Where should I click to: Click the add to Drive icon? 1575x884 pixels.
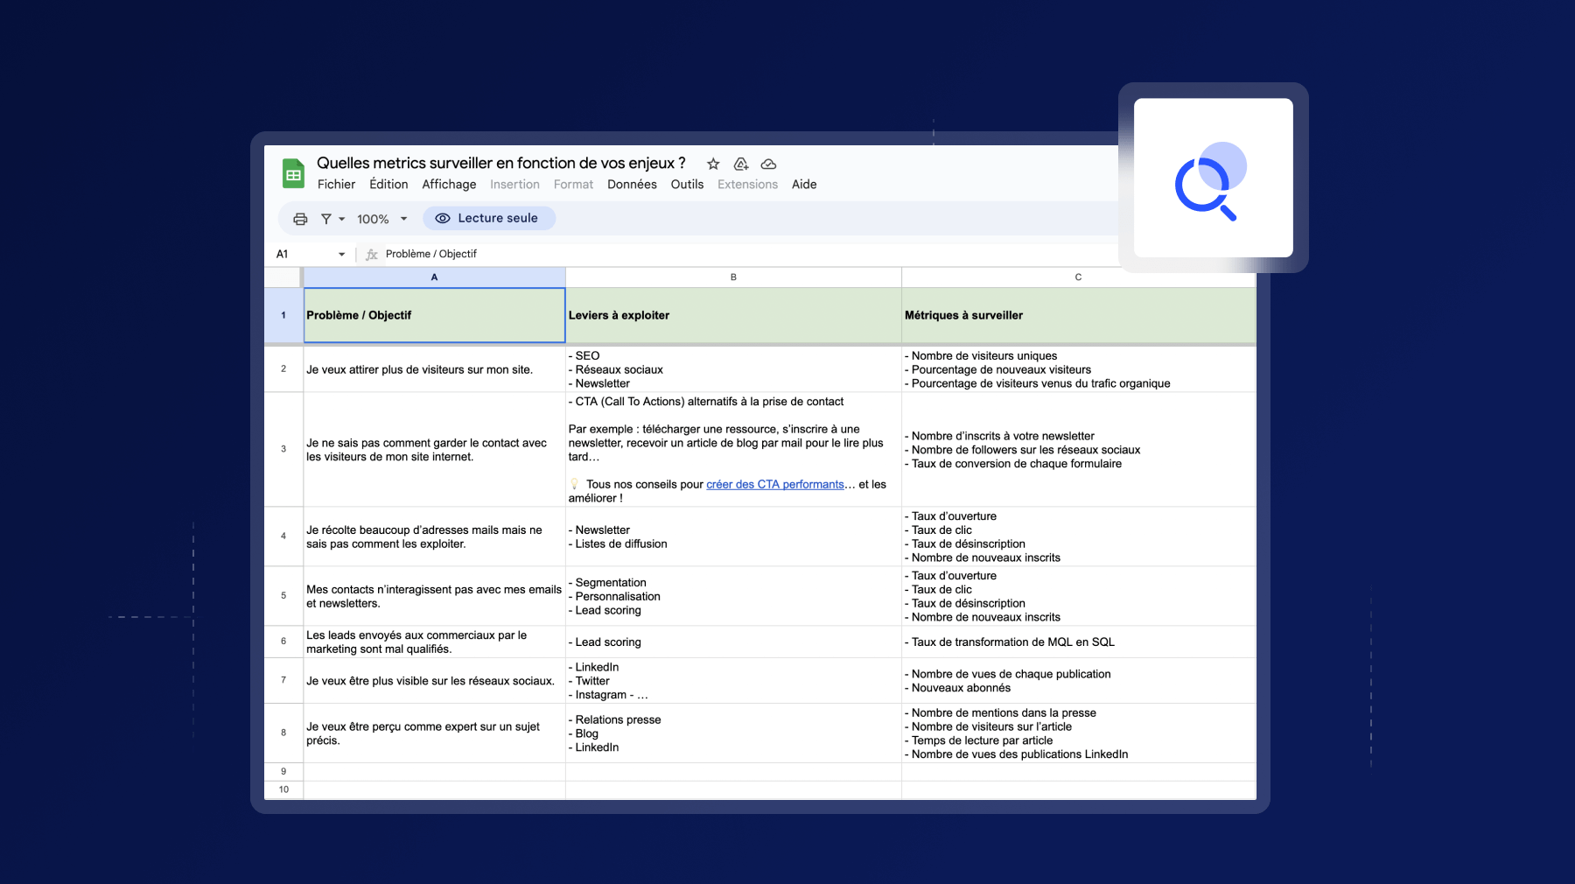(x=741, y=164)
